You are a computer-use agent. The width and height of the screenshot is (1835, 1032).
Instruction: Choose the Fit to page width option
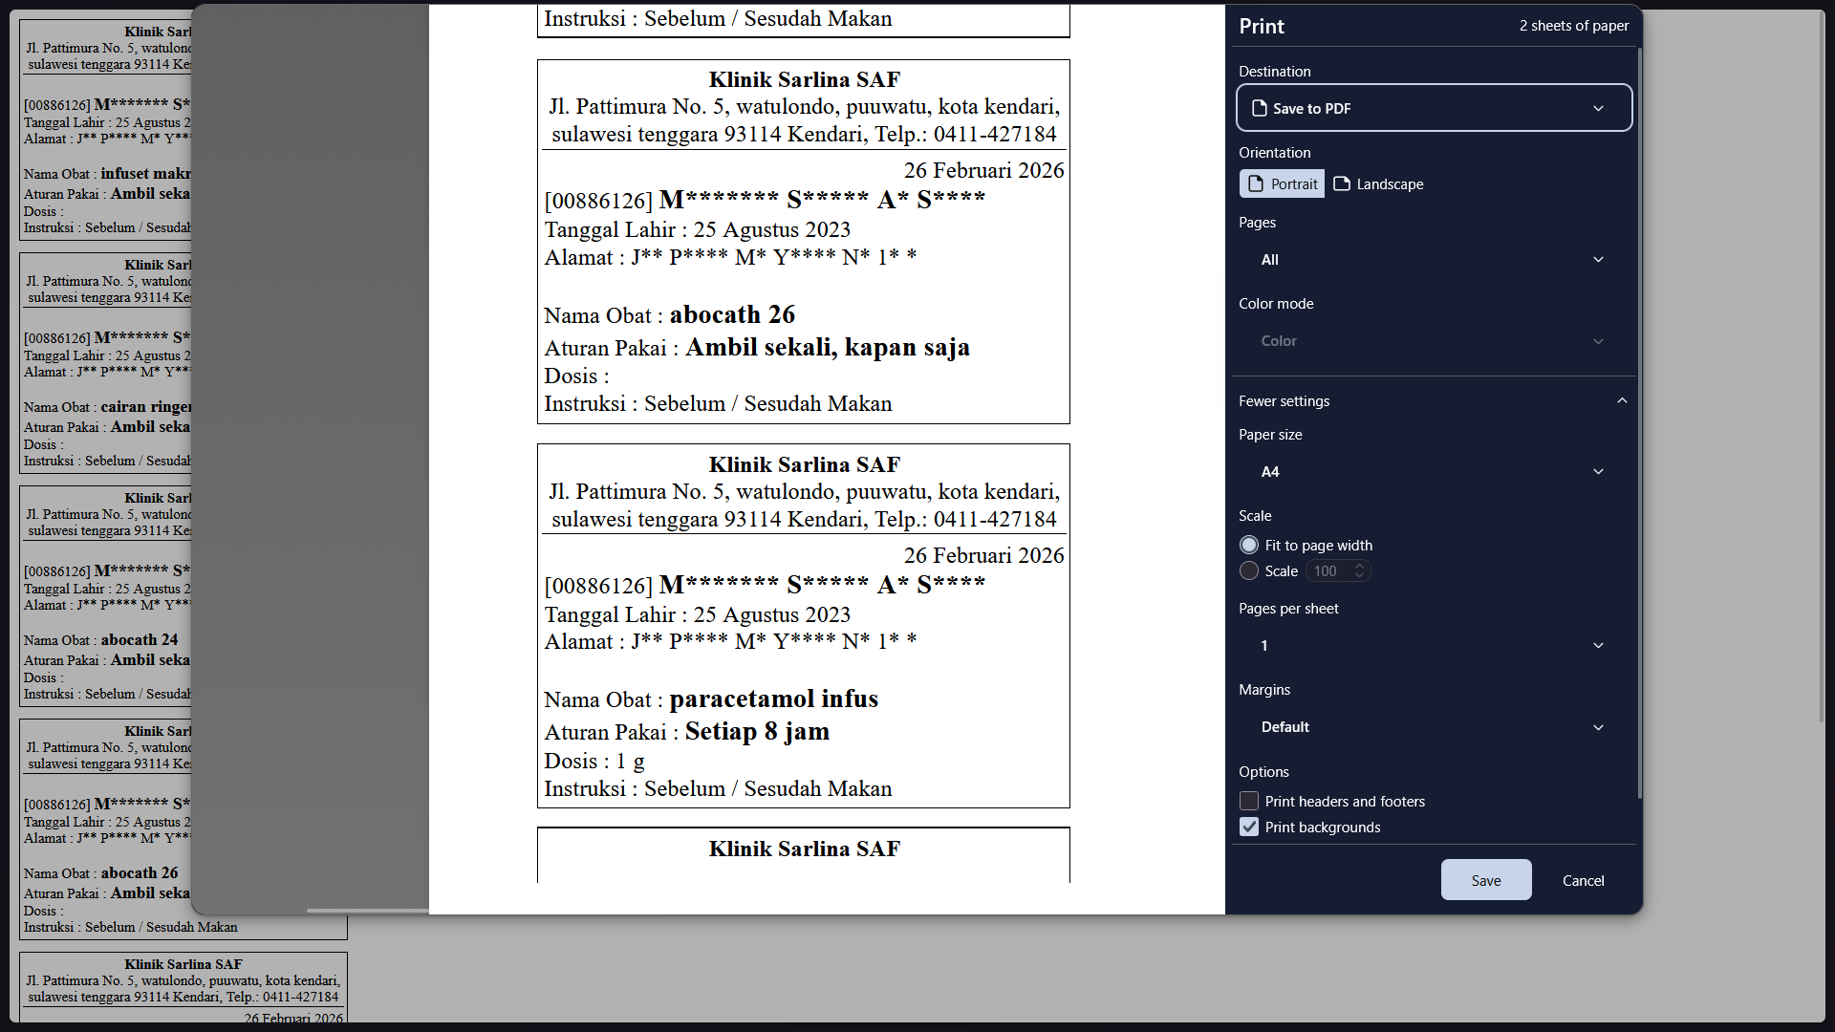click(x=1249, y=545)
